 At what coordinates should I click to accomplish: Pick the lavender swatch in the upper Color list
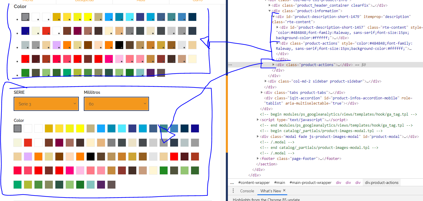(57, 45)
